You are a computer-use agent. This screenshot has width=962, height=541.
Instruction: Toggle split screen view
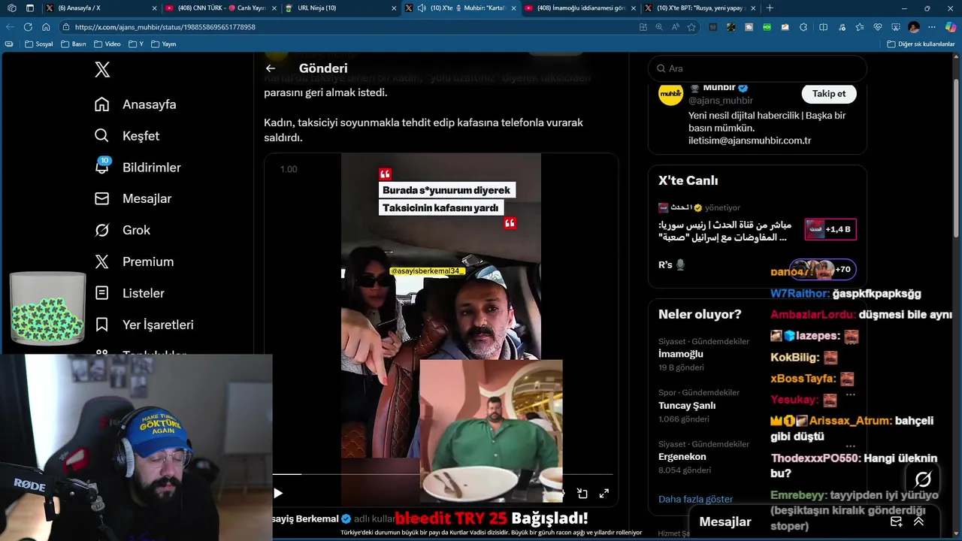tap(823, 27)
